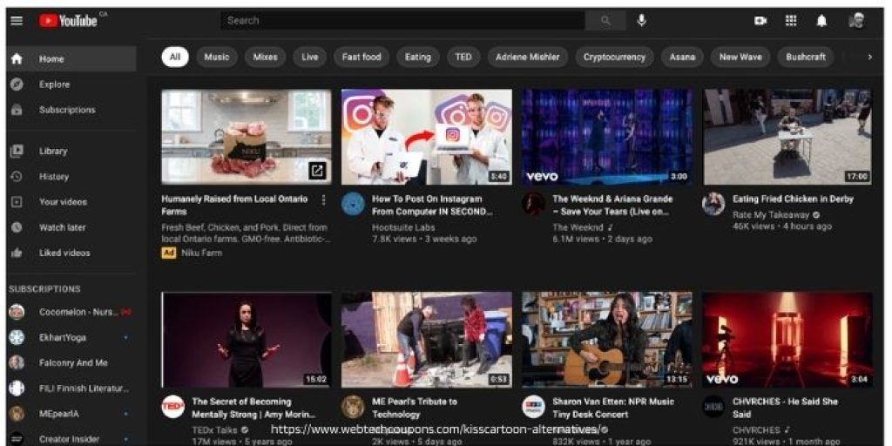Viewport: 892px width, 446px height.
Task: Open the CHVRCHES He Said She Said thumbnail
Action: coord(787,340)
